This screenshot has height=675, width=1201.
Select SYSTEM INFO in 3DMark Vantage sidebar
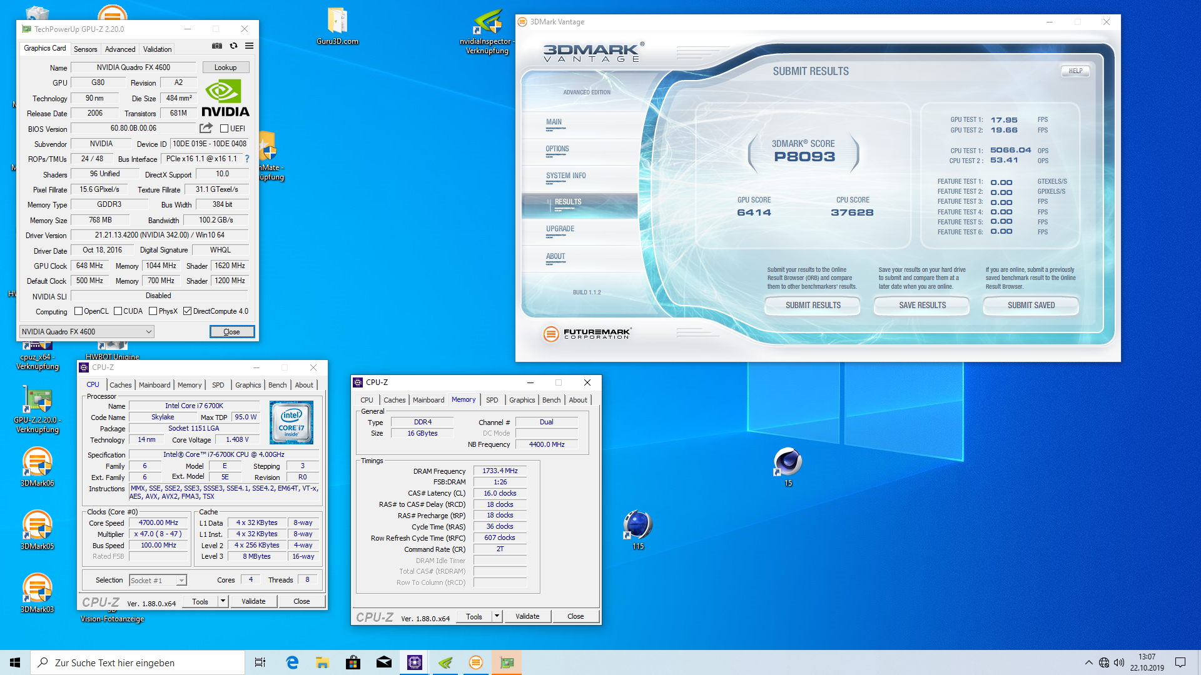565,176
